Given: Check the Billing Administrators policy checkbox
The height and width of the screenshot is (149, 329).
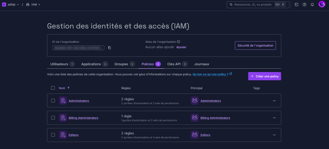Looking at the screenshot, I should tap(53, 118).
